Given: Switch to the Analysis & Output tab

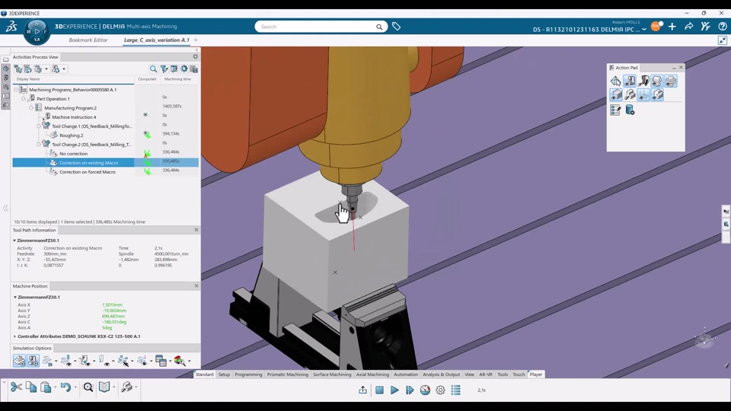Looking at the screenshot, I should 441,374.
